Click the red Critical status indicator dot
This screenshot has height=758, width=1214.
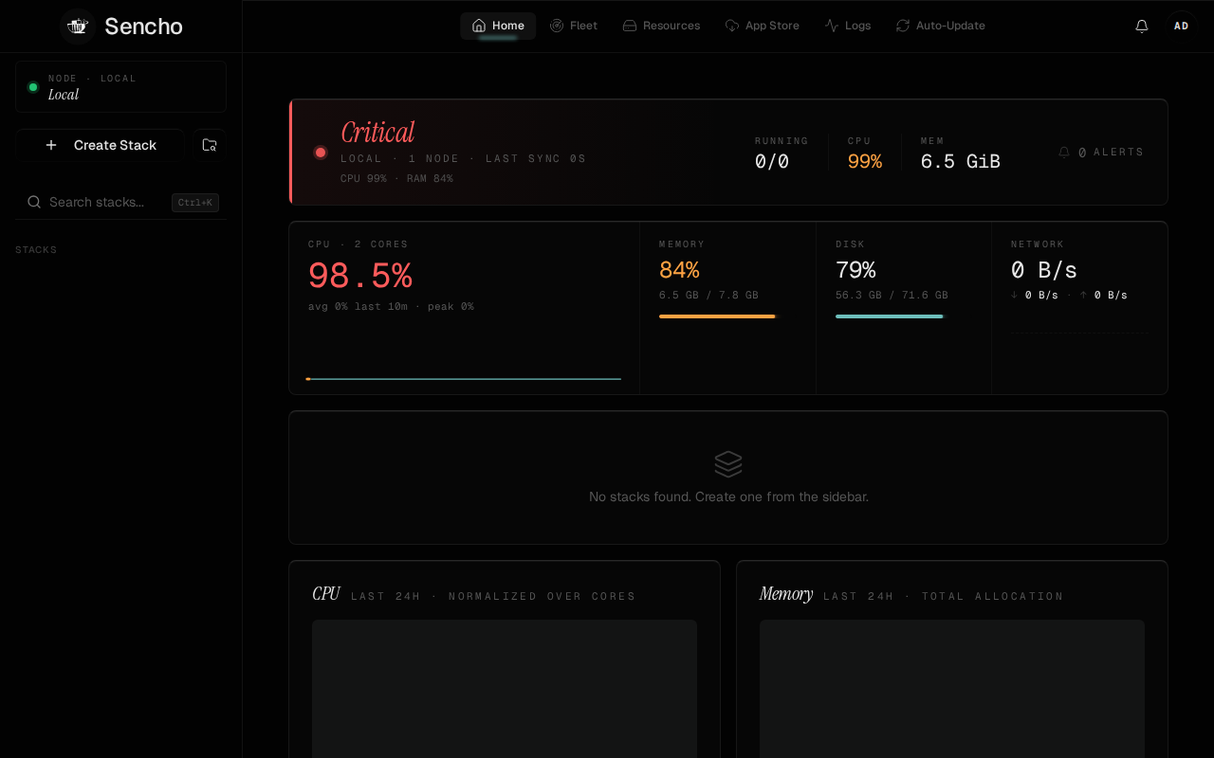point(321,153)
